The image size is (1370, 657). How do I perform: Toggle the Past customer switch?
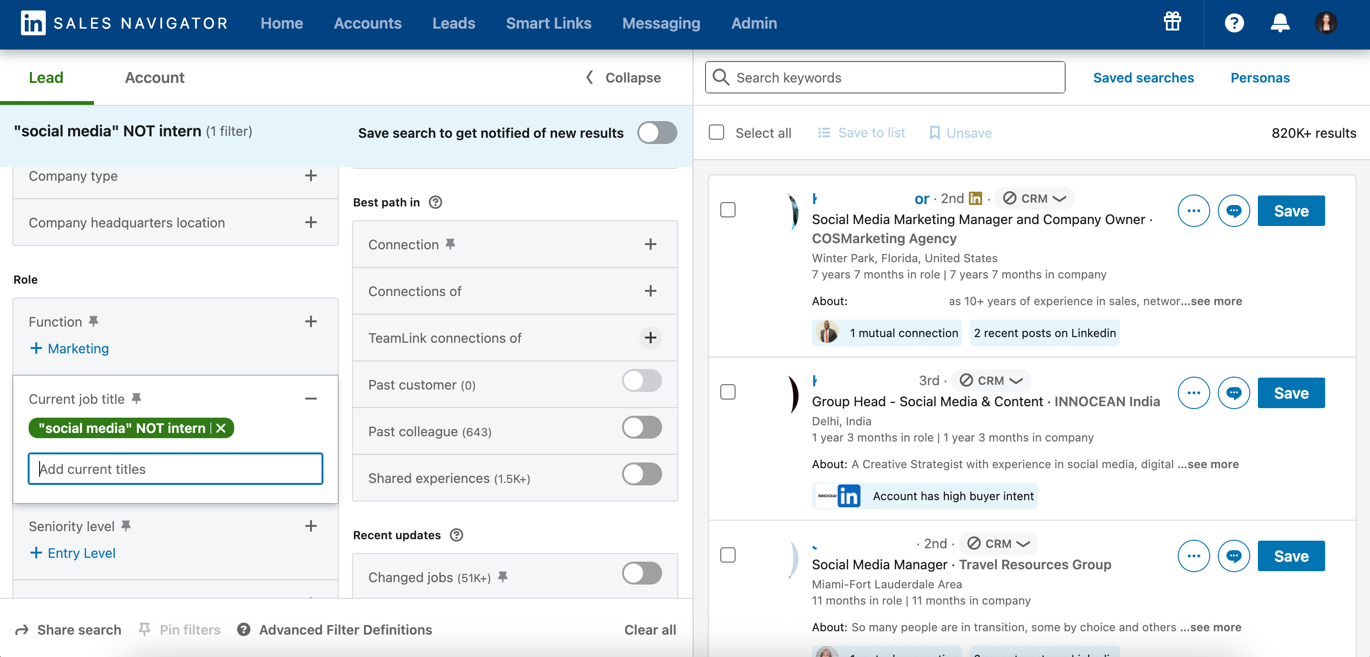[642, 380]
